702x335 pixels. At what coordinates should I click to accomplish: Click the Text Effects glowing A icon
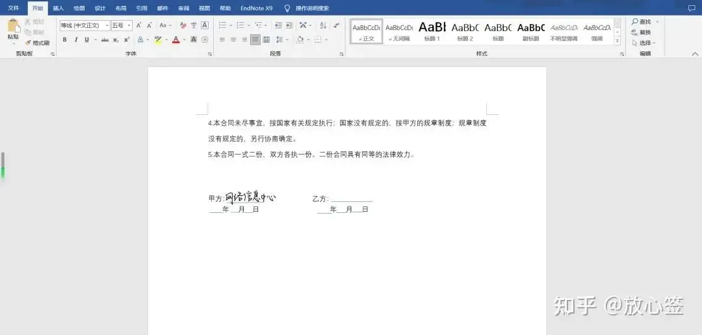point(140,40)
